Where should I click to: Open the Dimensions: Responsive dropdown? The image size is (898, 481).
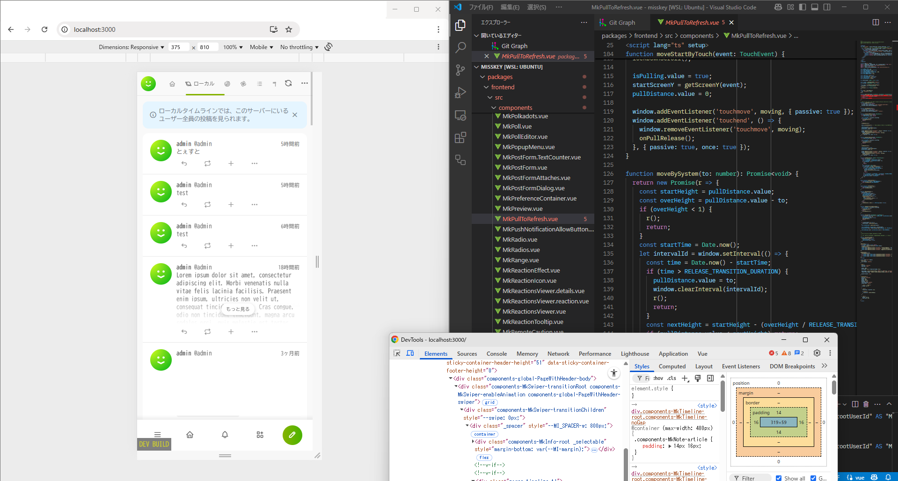tap(131, 47)
